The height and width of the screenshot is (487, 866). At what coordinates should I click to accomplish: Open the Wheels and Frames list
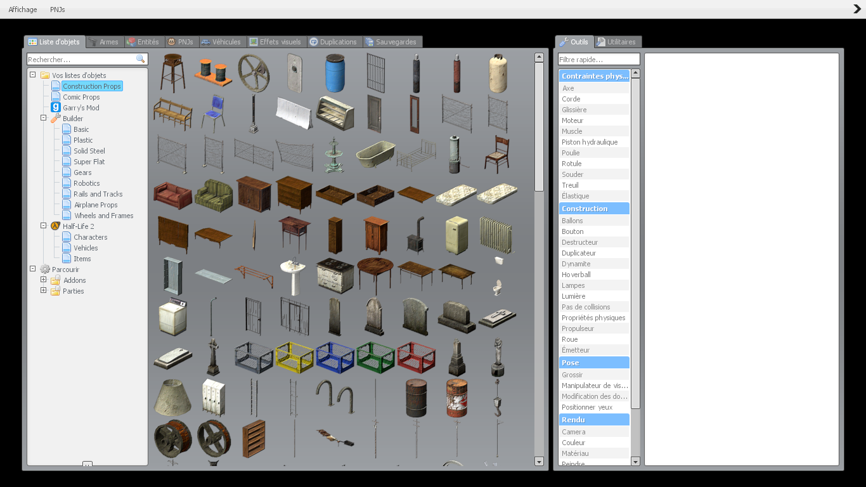(x=104, y=216)
